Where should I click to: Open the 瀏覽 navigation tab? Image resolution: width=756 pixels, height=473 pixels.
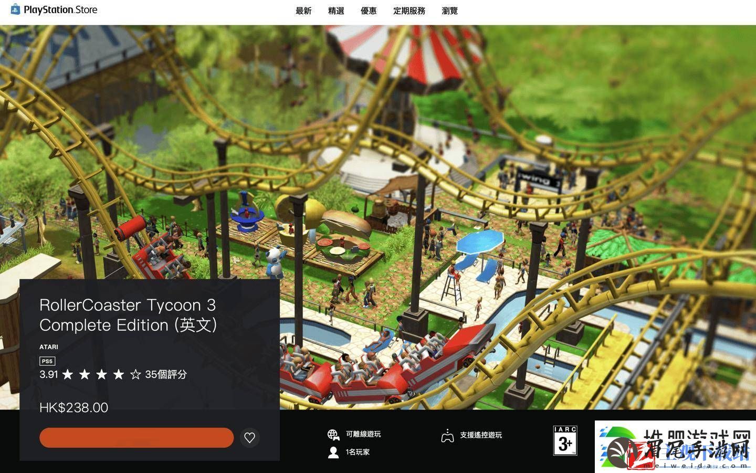click(x=450, y=10)
